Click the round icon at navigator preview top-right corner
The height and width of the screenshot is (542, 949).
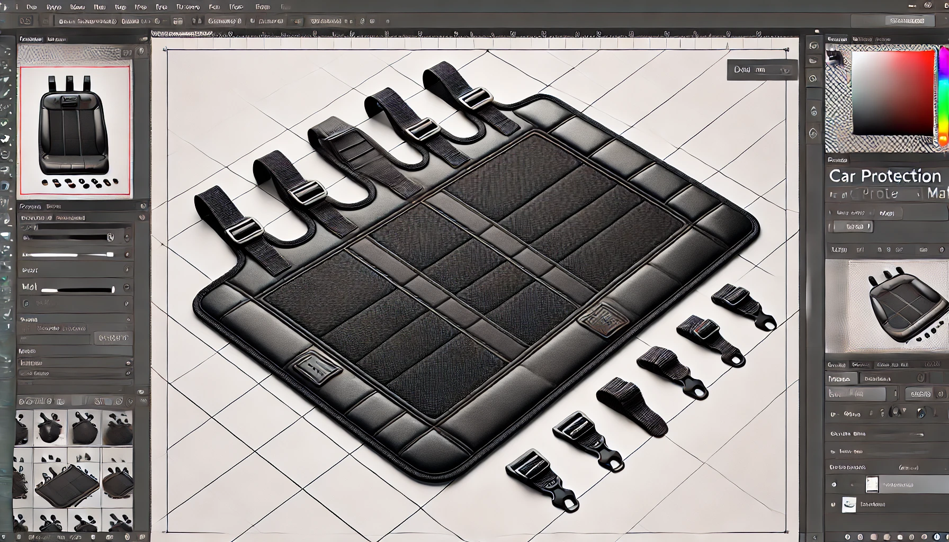click(141, 52)
